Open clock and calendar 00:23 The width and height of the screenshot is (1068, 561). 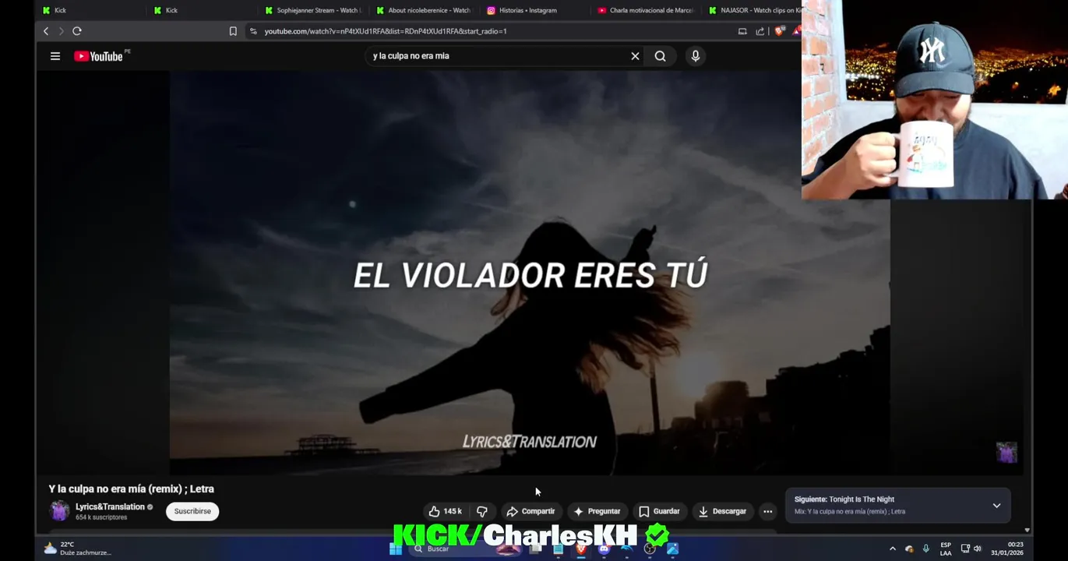click(1007, 549)
